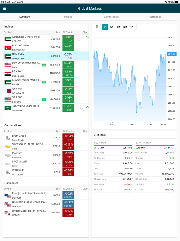The height and width of the screenshot is (241, 180).
Task: Tap the Turnover value 103,813,928
Action: [x=126, y=174]
